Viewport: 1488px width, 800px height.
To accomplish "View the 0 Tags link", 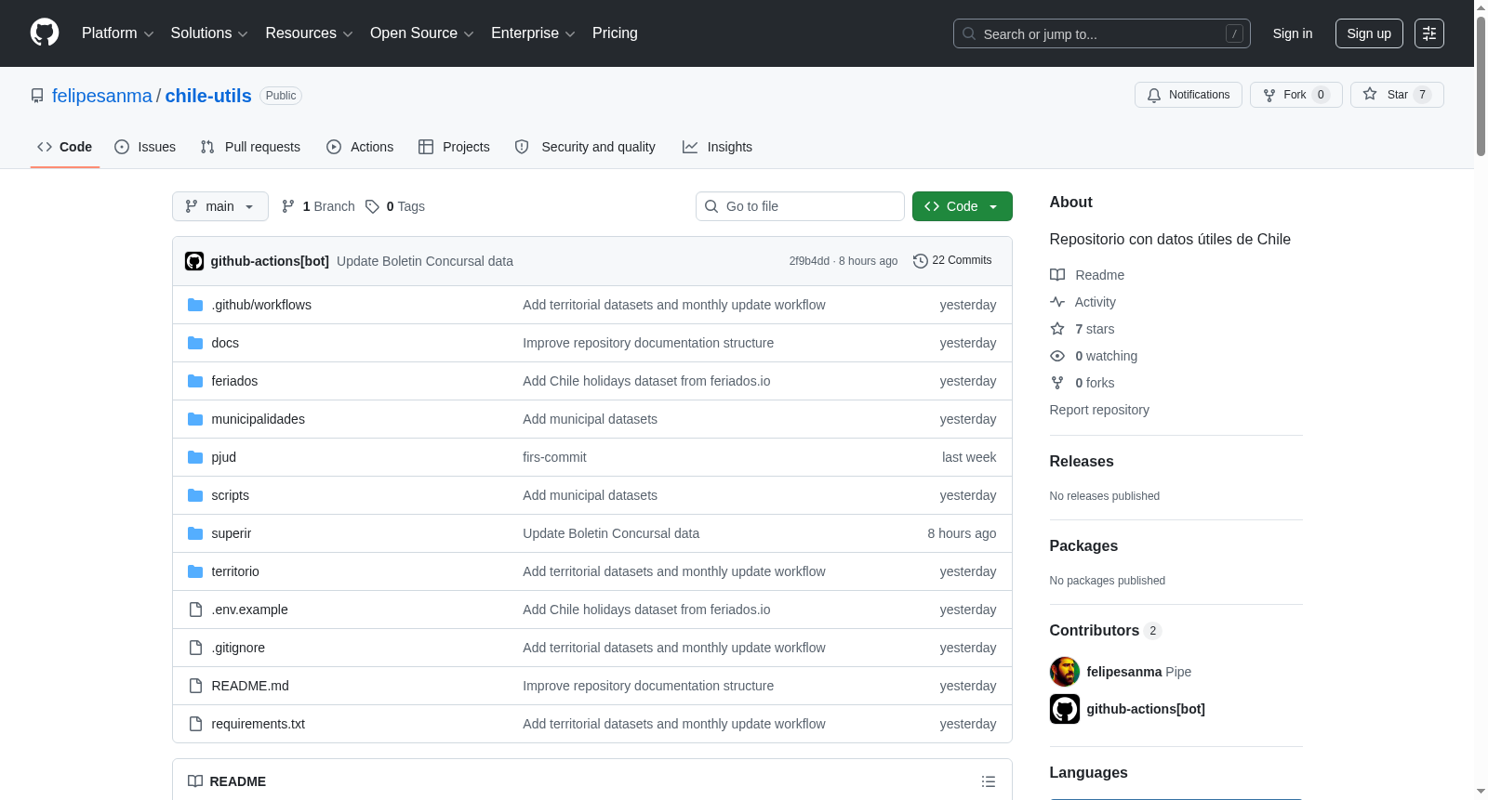I will coord(395,206).
